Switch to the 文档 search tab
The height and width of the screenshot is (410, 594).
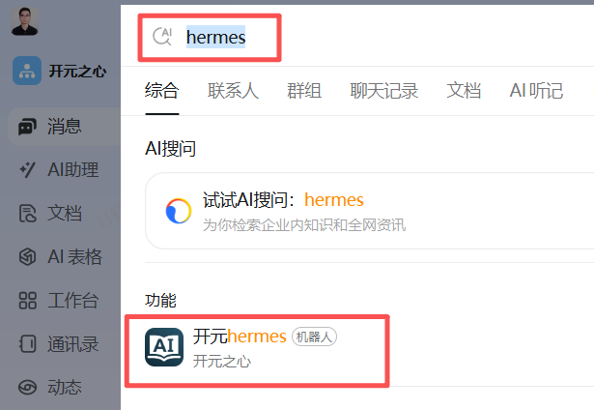(x=464, y=91)
